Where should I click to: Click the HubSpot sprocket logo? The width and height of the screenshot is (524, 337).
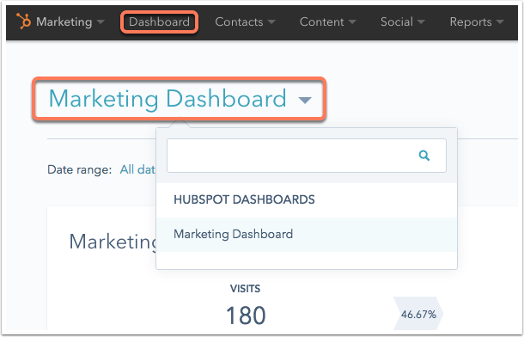pos(23,21)
